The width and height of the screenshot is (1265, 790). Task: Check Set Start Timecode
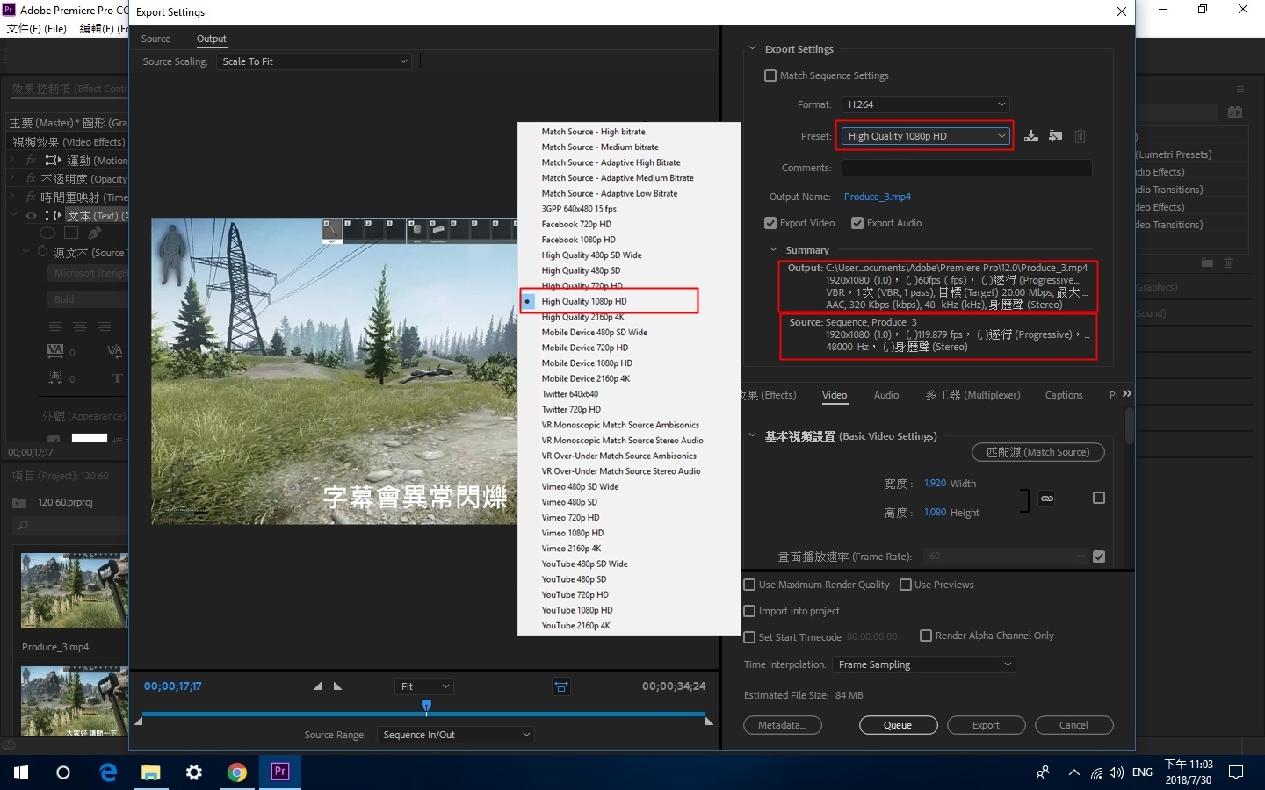[x=749, y=637]
